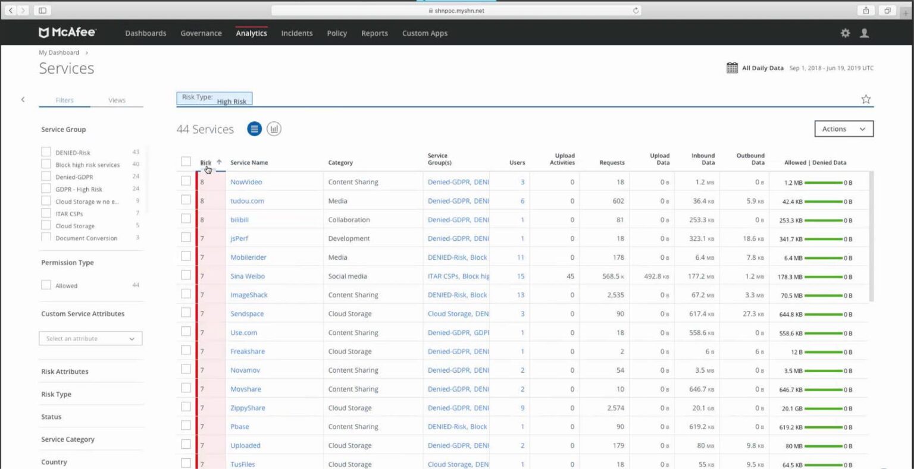
Task: Click the Sina Weibo users count 15
Action: click(521, 276)
